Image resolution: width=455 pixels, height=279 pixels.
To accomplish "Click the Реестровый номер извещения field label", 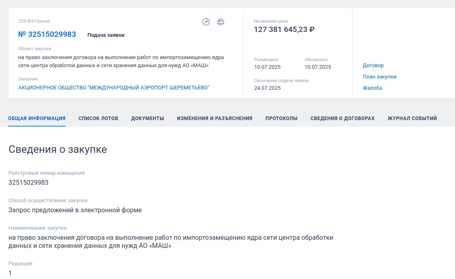I will pos(47,173).
